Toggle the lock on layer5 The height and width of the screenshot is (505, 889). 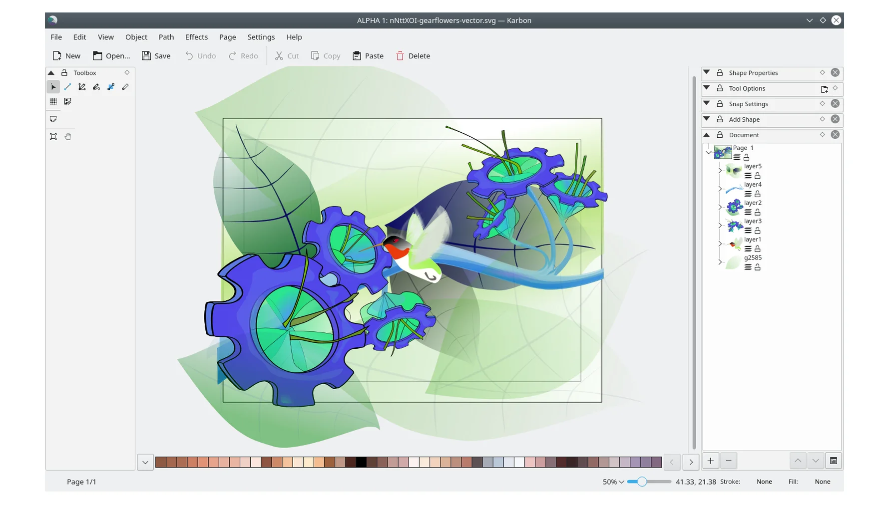pyautogui.click(x=757, y=176)
